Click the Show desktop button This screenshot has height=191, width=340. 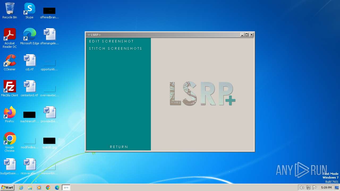[x=337, y=188]
